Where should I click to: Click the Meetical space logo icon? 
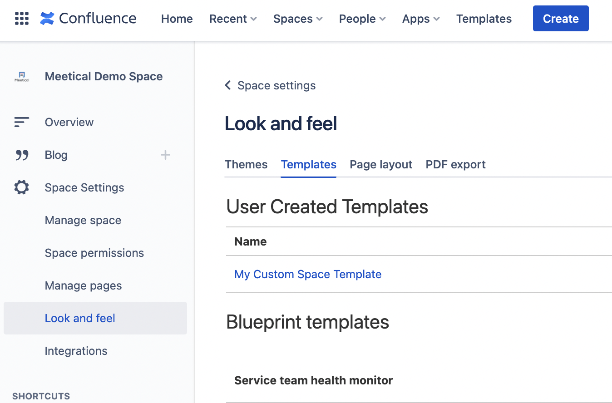[22, 77]
